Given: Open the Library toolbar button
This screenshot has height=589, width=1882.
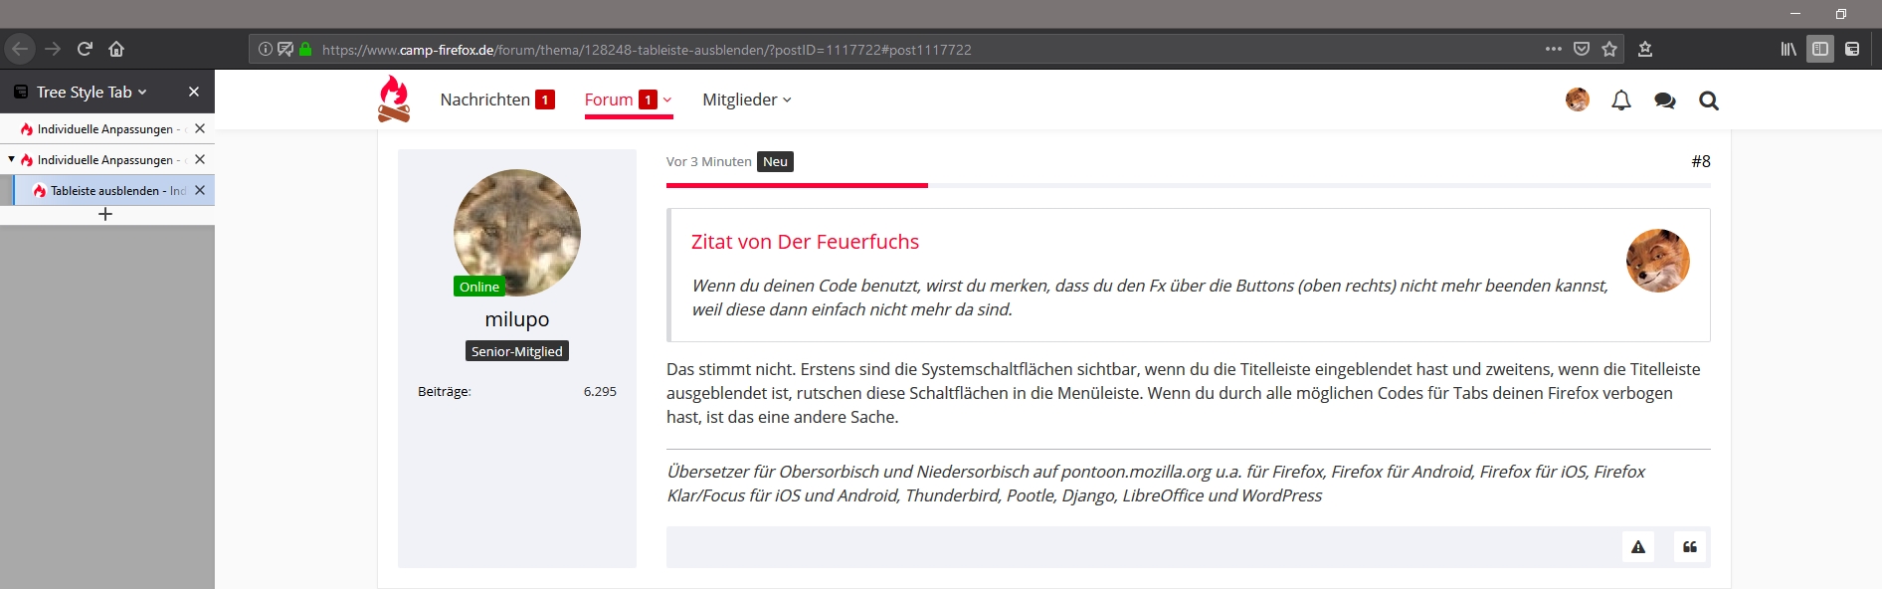Looking at the screenshot, I should (x=1788, y=49).
